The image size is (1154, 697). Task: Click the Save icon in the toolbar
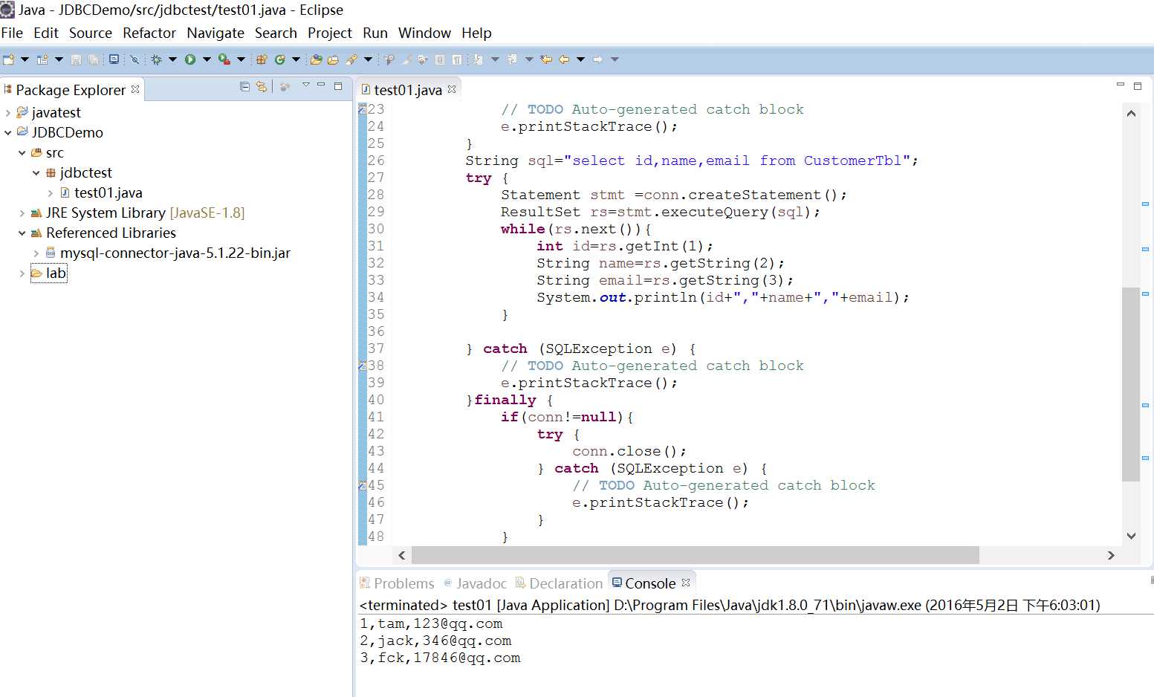coord(76,59)
